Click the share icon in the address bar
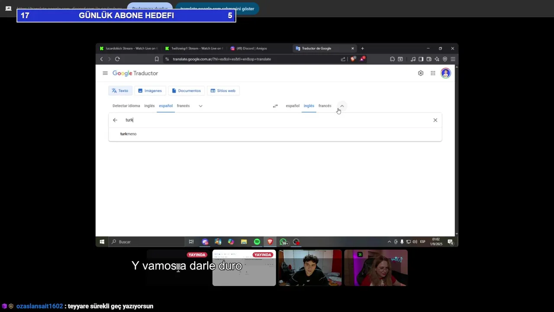Image resolution: width=554 pixels, height=312 pixels. [343, 59]
